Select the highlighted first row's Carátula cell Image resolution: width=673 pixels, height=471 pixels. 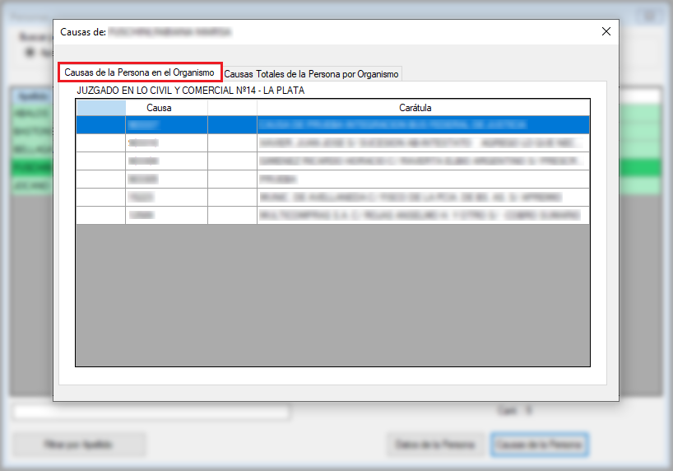point(423,125)
